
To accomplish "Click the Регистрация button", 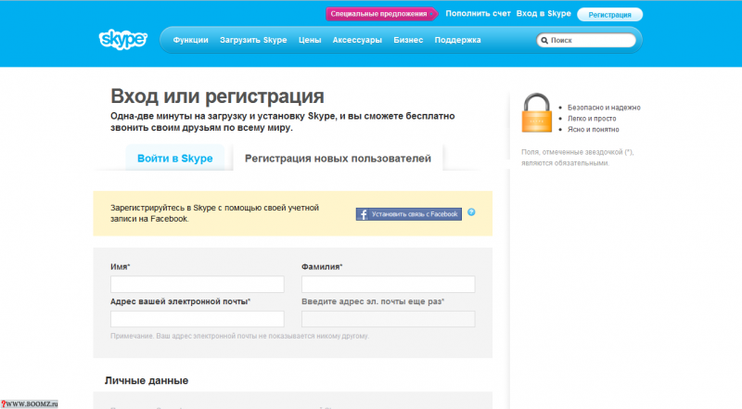I will (x=609, y=15).
